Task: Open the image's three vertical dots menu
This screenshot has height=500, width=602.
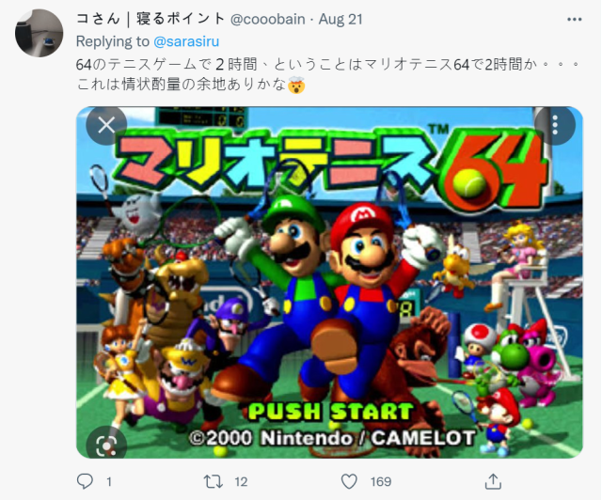Action: [x=555, y=125]
